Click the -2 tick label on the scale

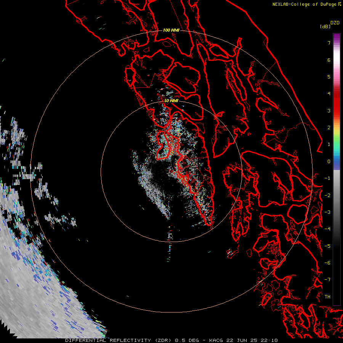point(327,196)
